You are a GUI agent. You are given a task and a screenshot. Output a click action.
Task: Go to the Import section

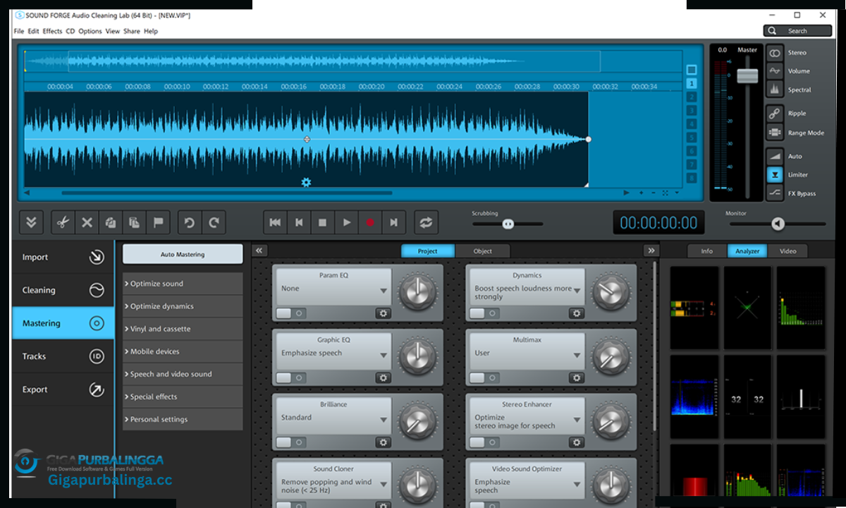pos(63,258)
